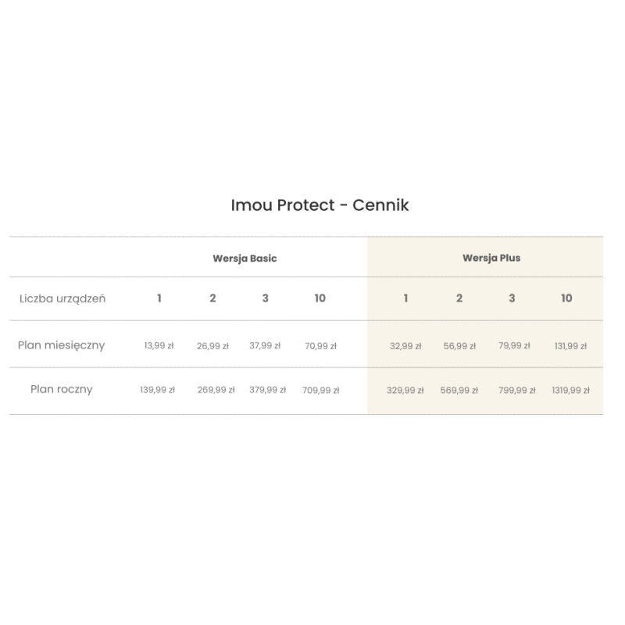Click the Imou Protect - Cennik title
The width and height of the screenshot is (625, 625).
pos(320,205)
